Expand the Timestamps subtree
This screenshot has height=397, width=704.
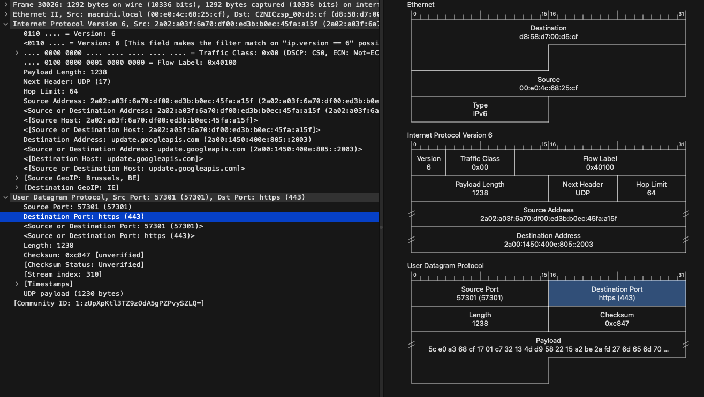(17, 284)
